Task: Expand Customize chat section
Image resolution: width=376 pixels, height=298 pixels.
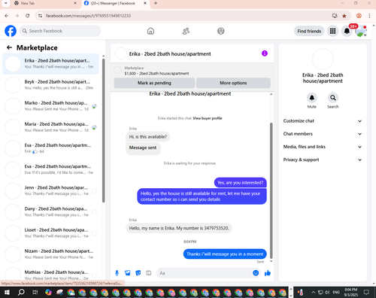Action: (x=323, y=121)
